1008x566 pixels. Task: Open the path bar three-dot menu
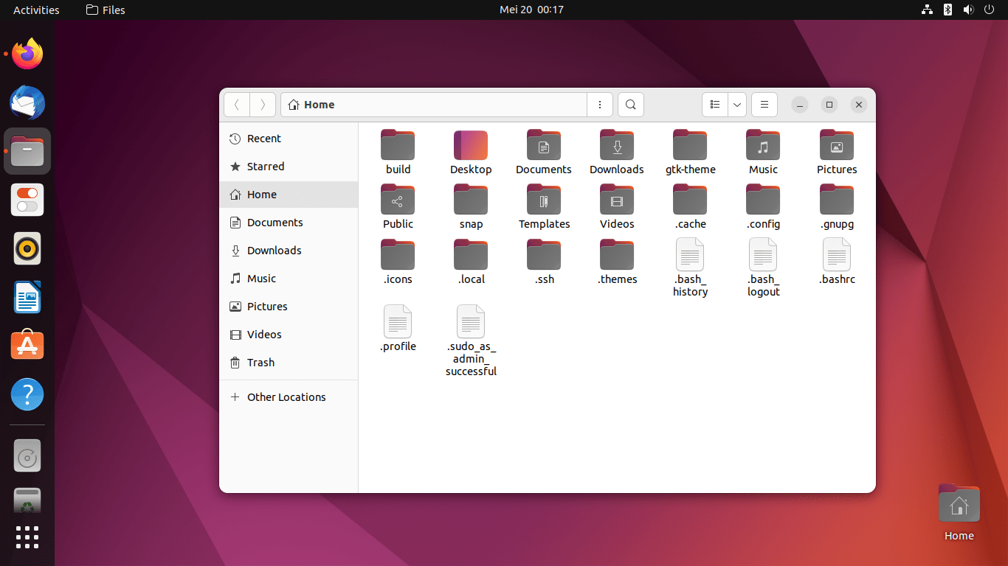tap(600, 105)
